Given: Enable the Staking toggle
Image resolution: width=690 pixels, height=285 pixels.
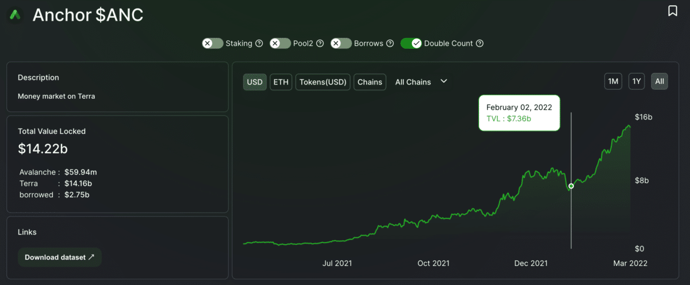Looking at the screenshot, I should [212, 43].
